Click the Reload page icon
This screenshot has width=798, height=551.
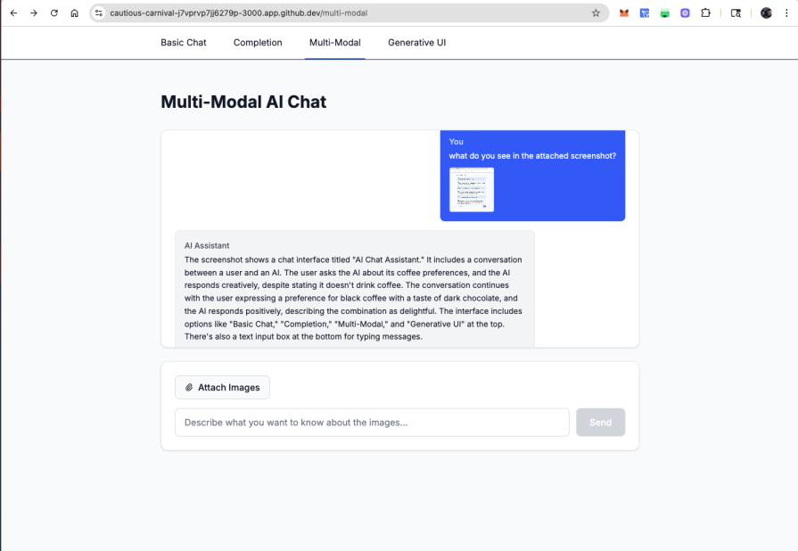coord(53,13)
